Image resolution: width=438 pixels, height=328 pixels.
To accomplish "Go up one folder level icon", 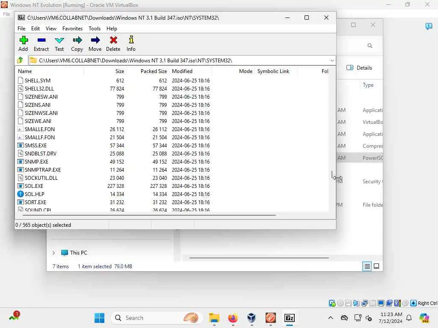I will coord(21,60).
